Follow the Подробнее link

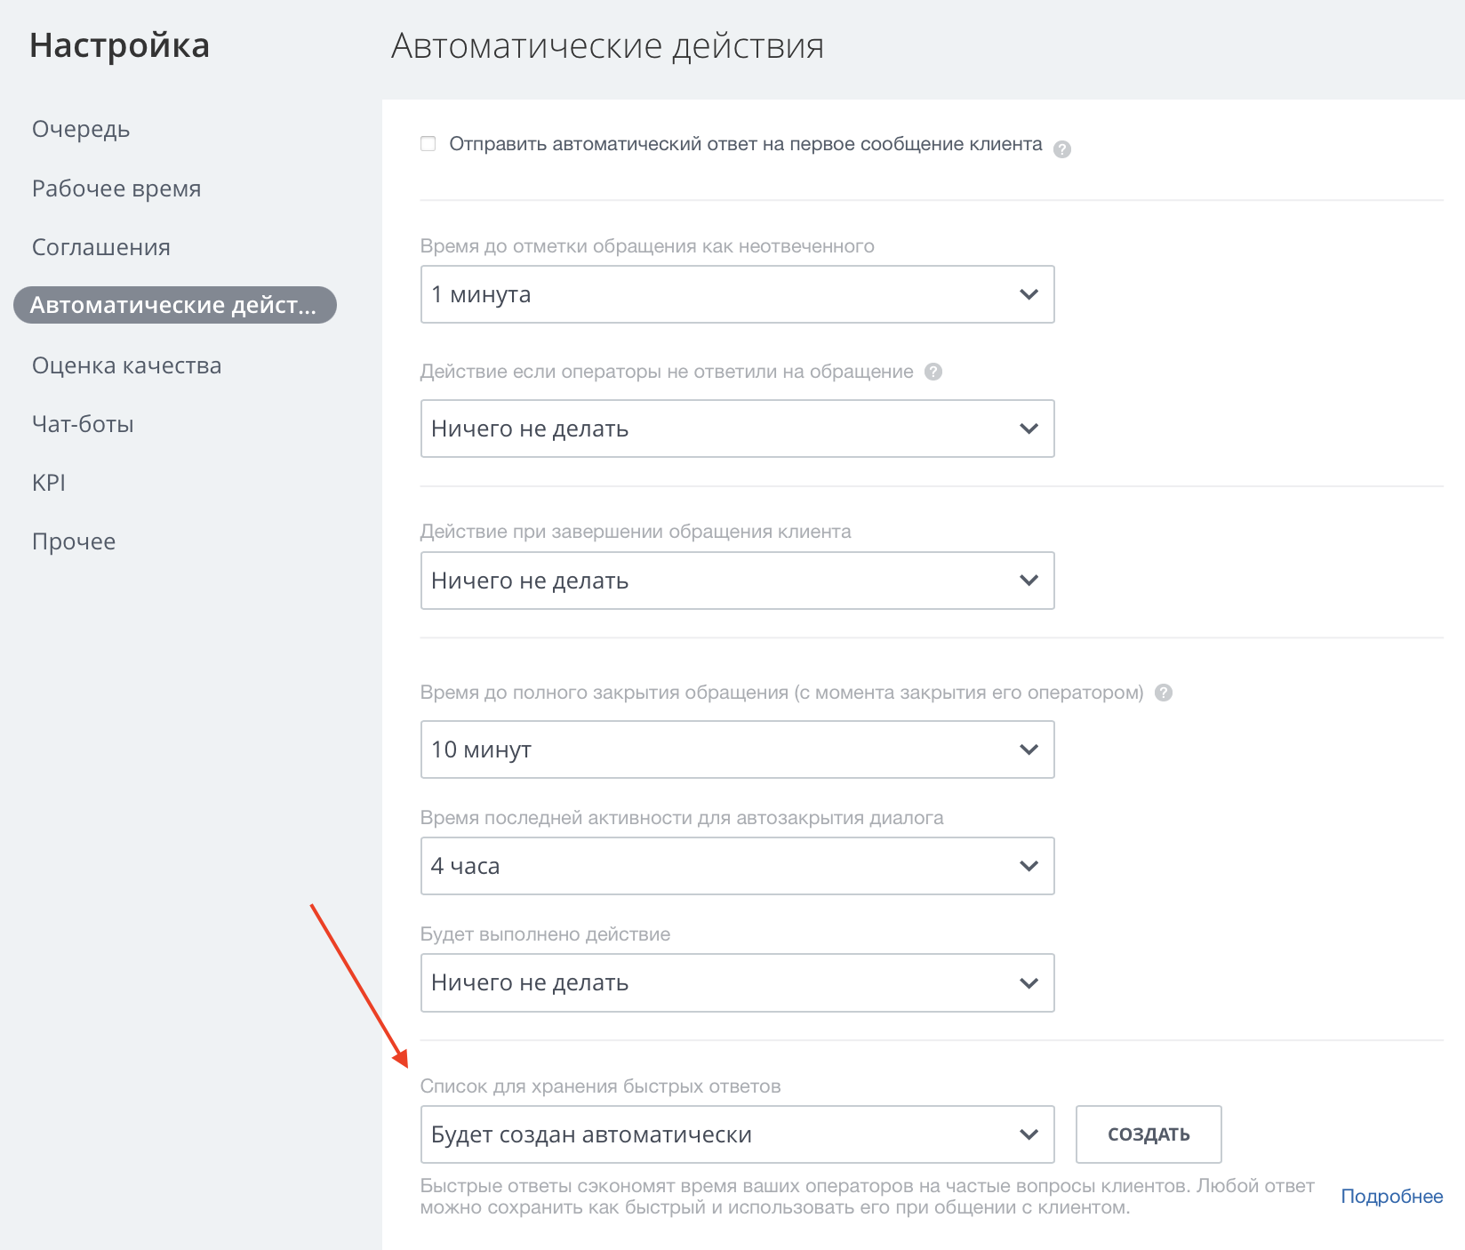click(x=1391, y=1197)
